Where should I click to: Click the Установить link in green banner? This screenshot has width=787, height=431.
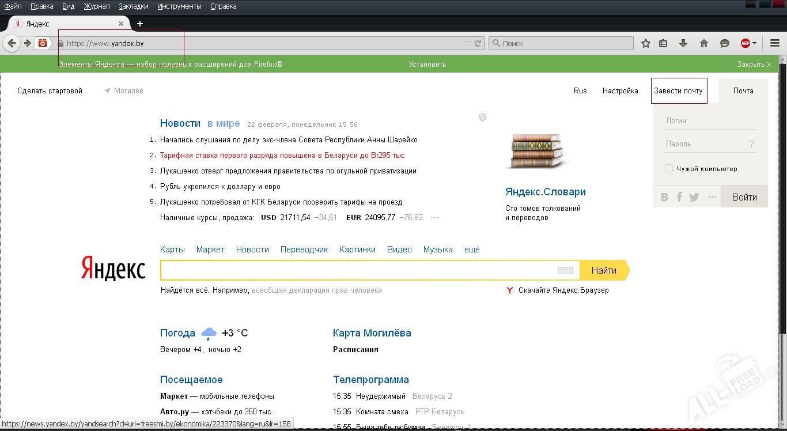426,64
